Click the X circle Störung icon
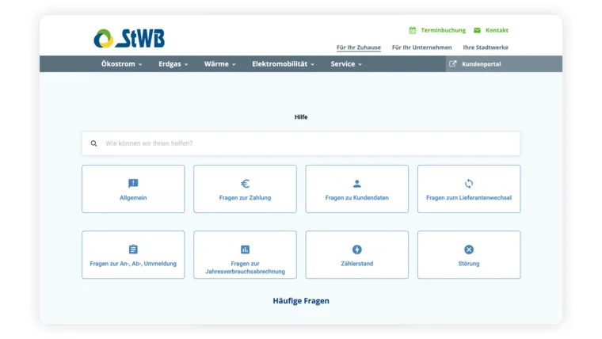Screen dimensions: 602x339 tap(469, 249)
